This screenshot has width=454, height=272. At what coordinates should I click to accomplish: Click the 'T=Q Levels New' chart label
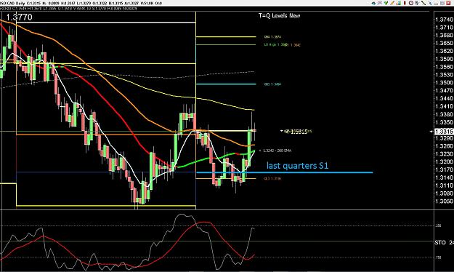coord(279,16)
